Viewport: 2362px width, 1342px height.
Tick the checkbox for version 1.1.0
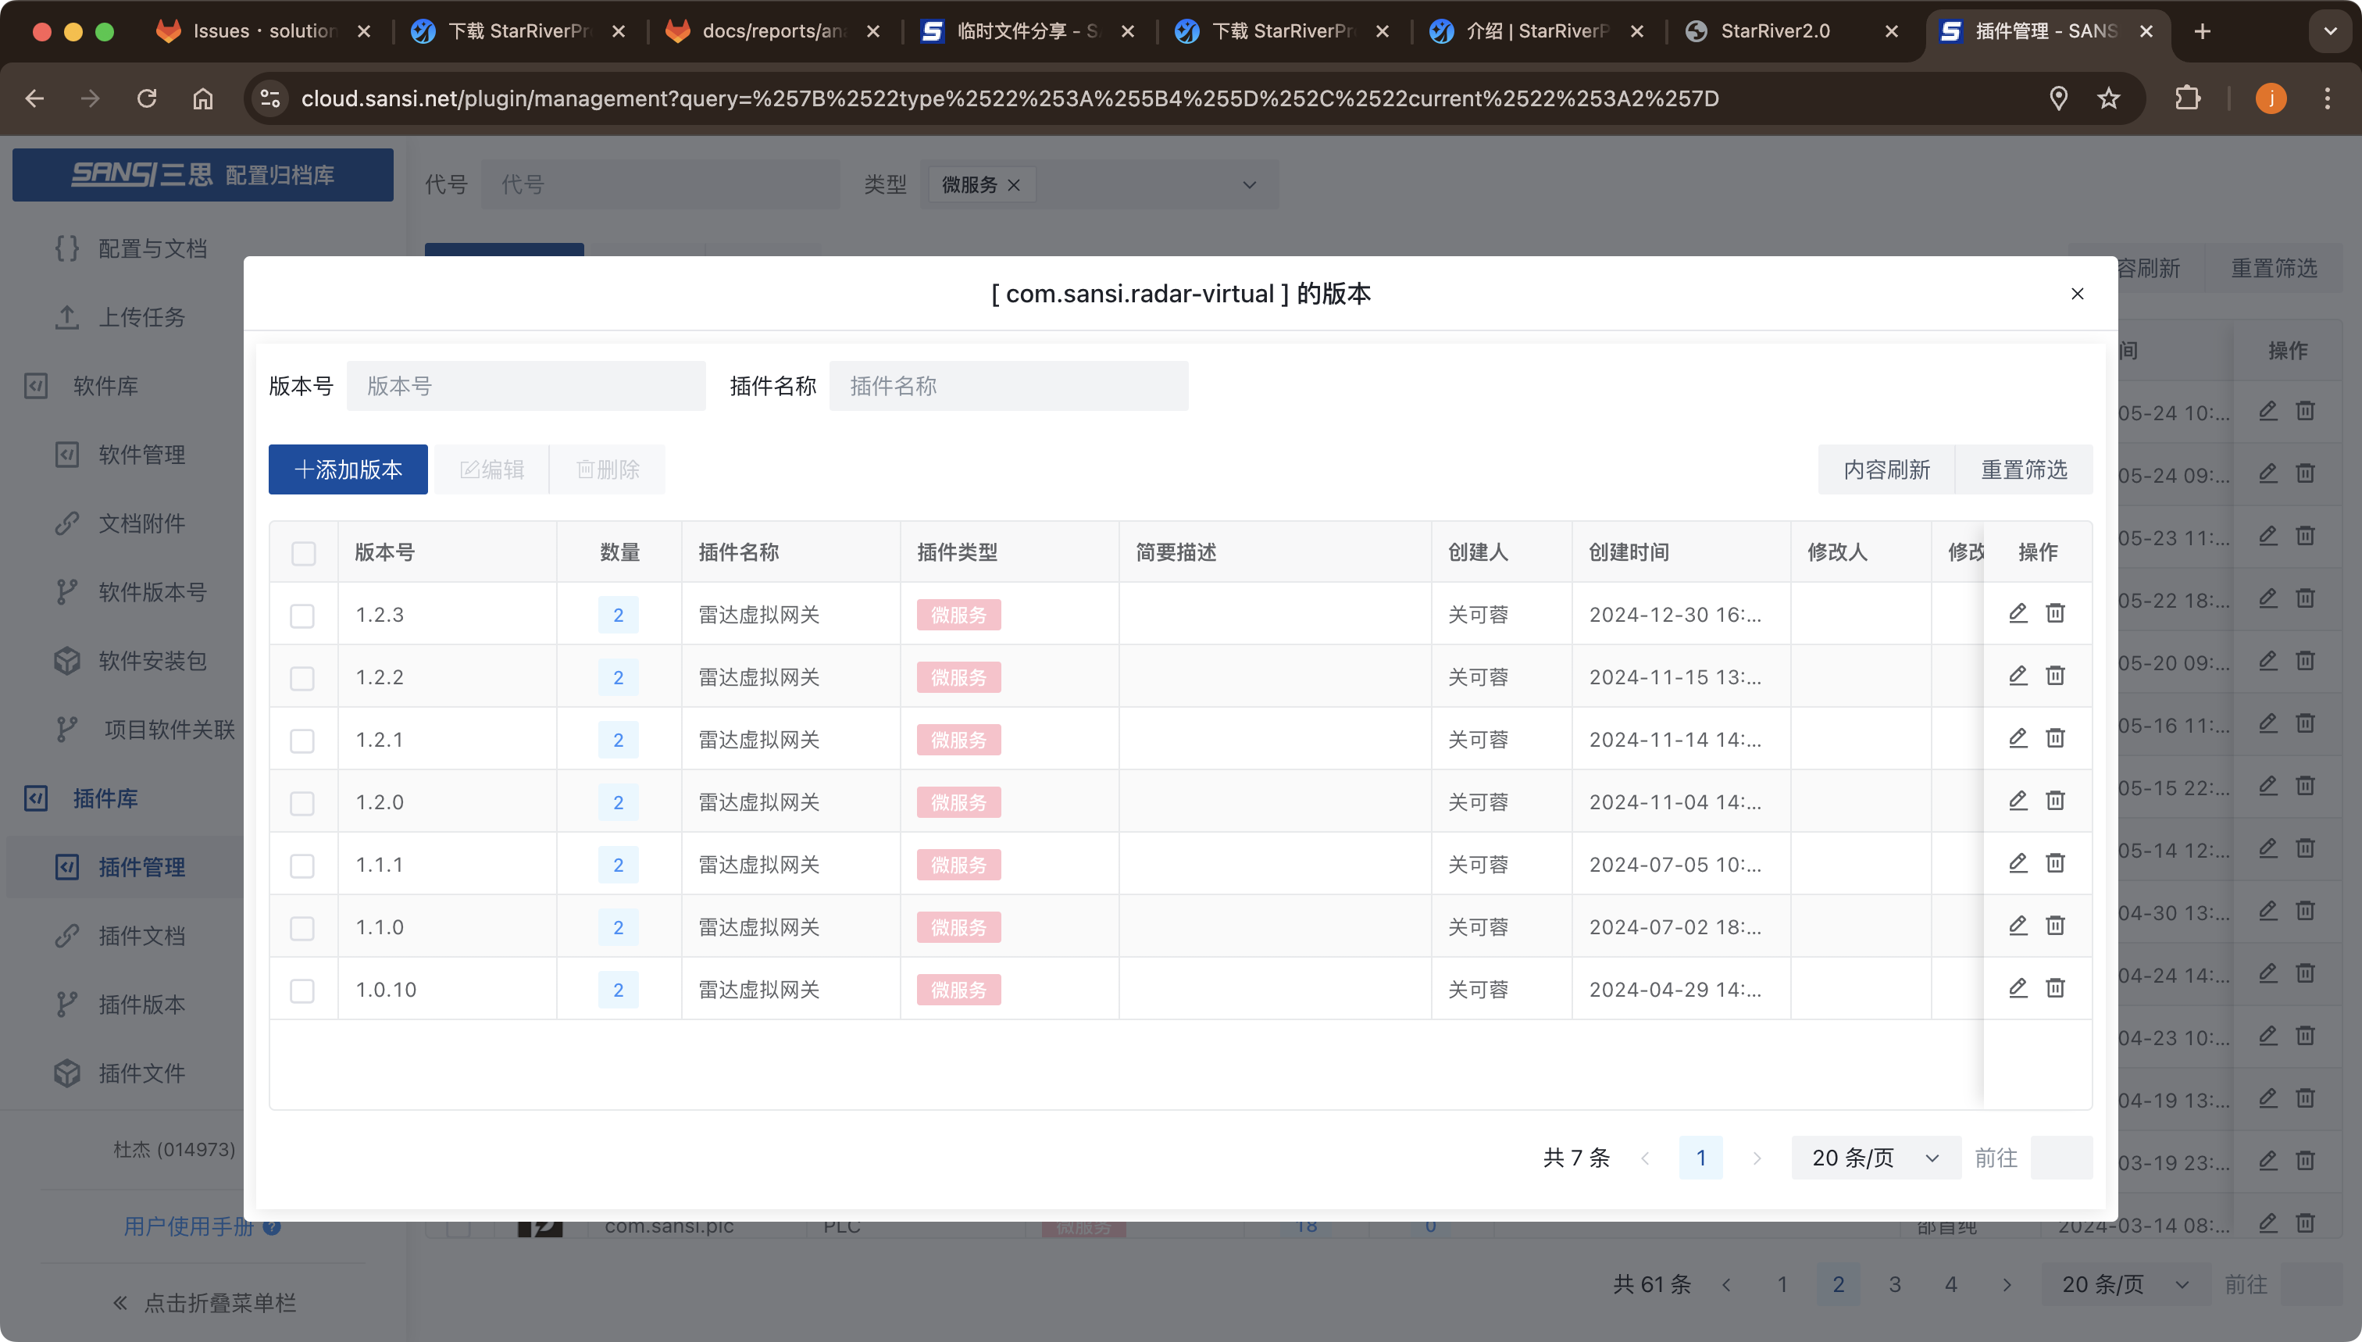coord(302,928)
